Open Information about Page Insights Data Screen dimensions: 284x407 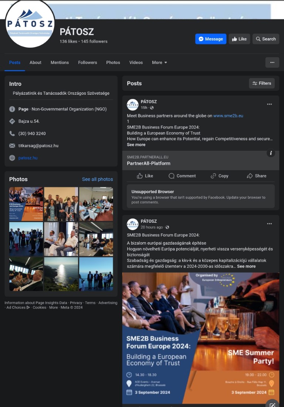click(36, 303)
